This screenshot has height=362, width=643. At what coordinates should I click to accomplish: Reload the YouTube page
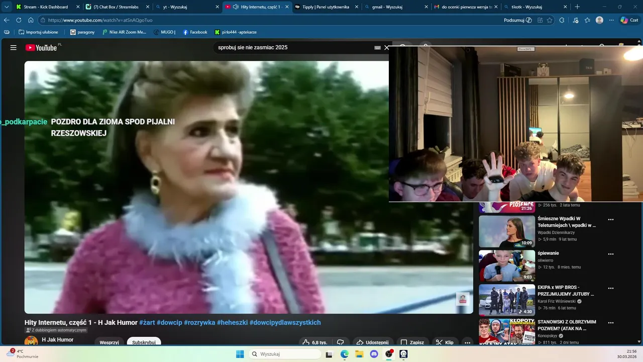pyautogui.click(x=19, y=20)
